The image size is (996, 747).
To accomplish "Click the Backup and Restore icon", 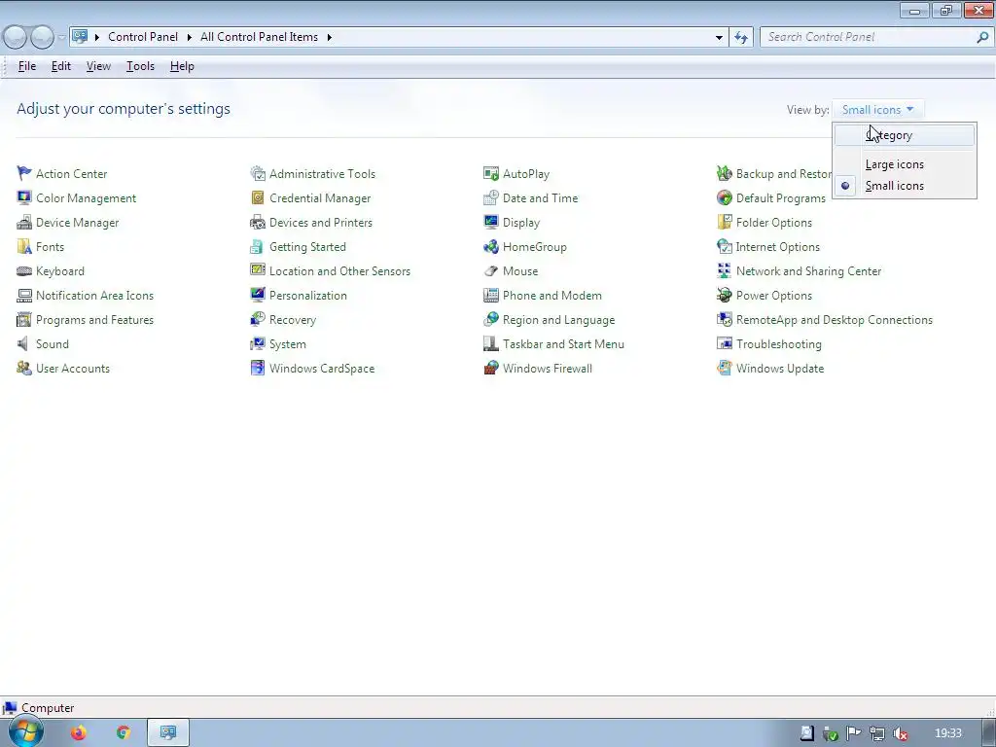I will (x=724, y=173).
